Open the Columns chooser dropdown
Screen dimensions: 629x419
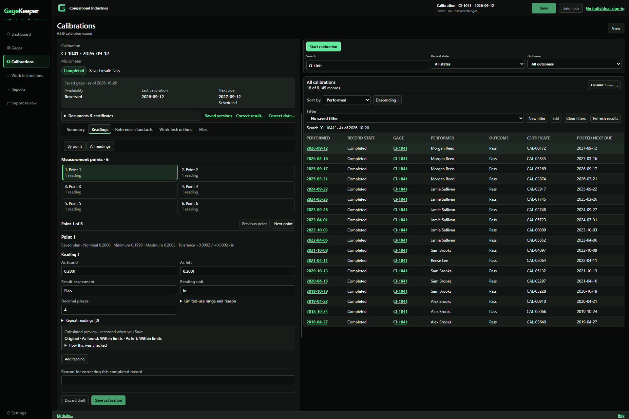coord(604,85)
